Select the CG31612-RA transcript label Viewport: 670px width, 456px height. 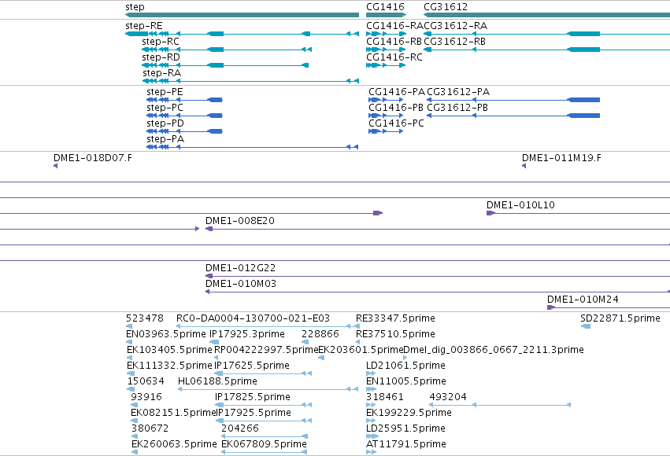point(456,26)
